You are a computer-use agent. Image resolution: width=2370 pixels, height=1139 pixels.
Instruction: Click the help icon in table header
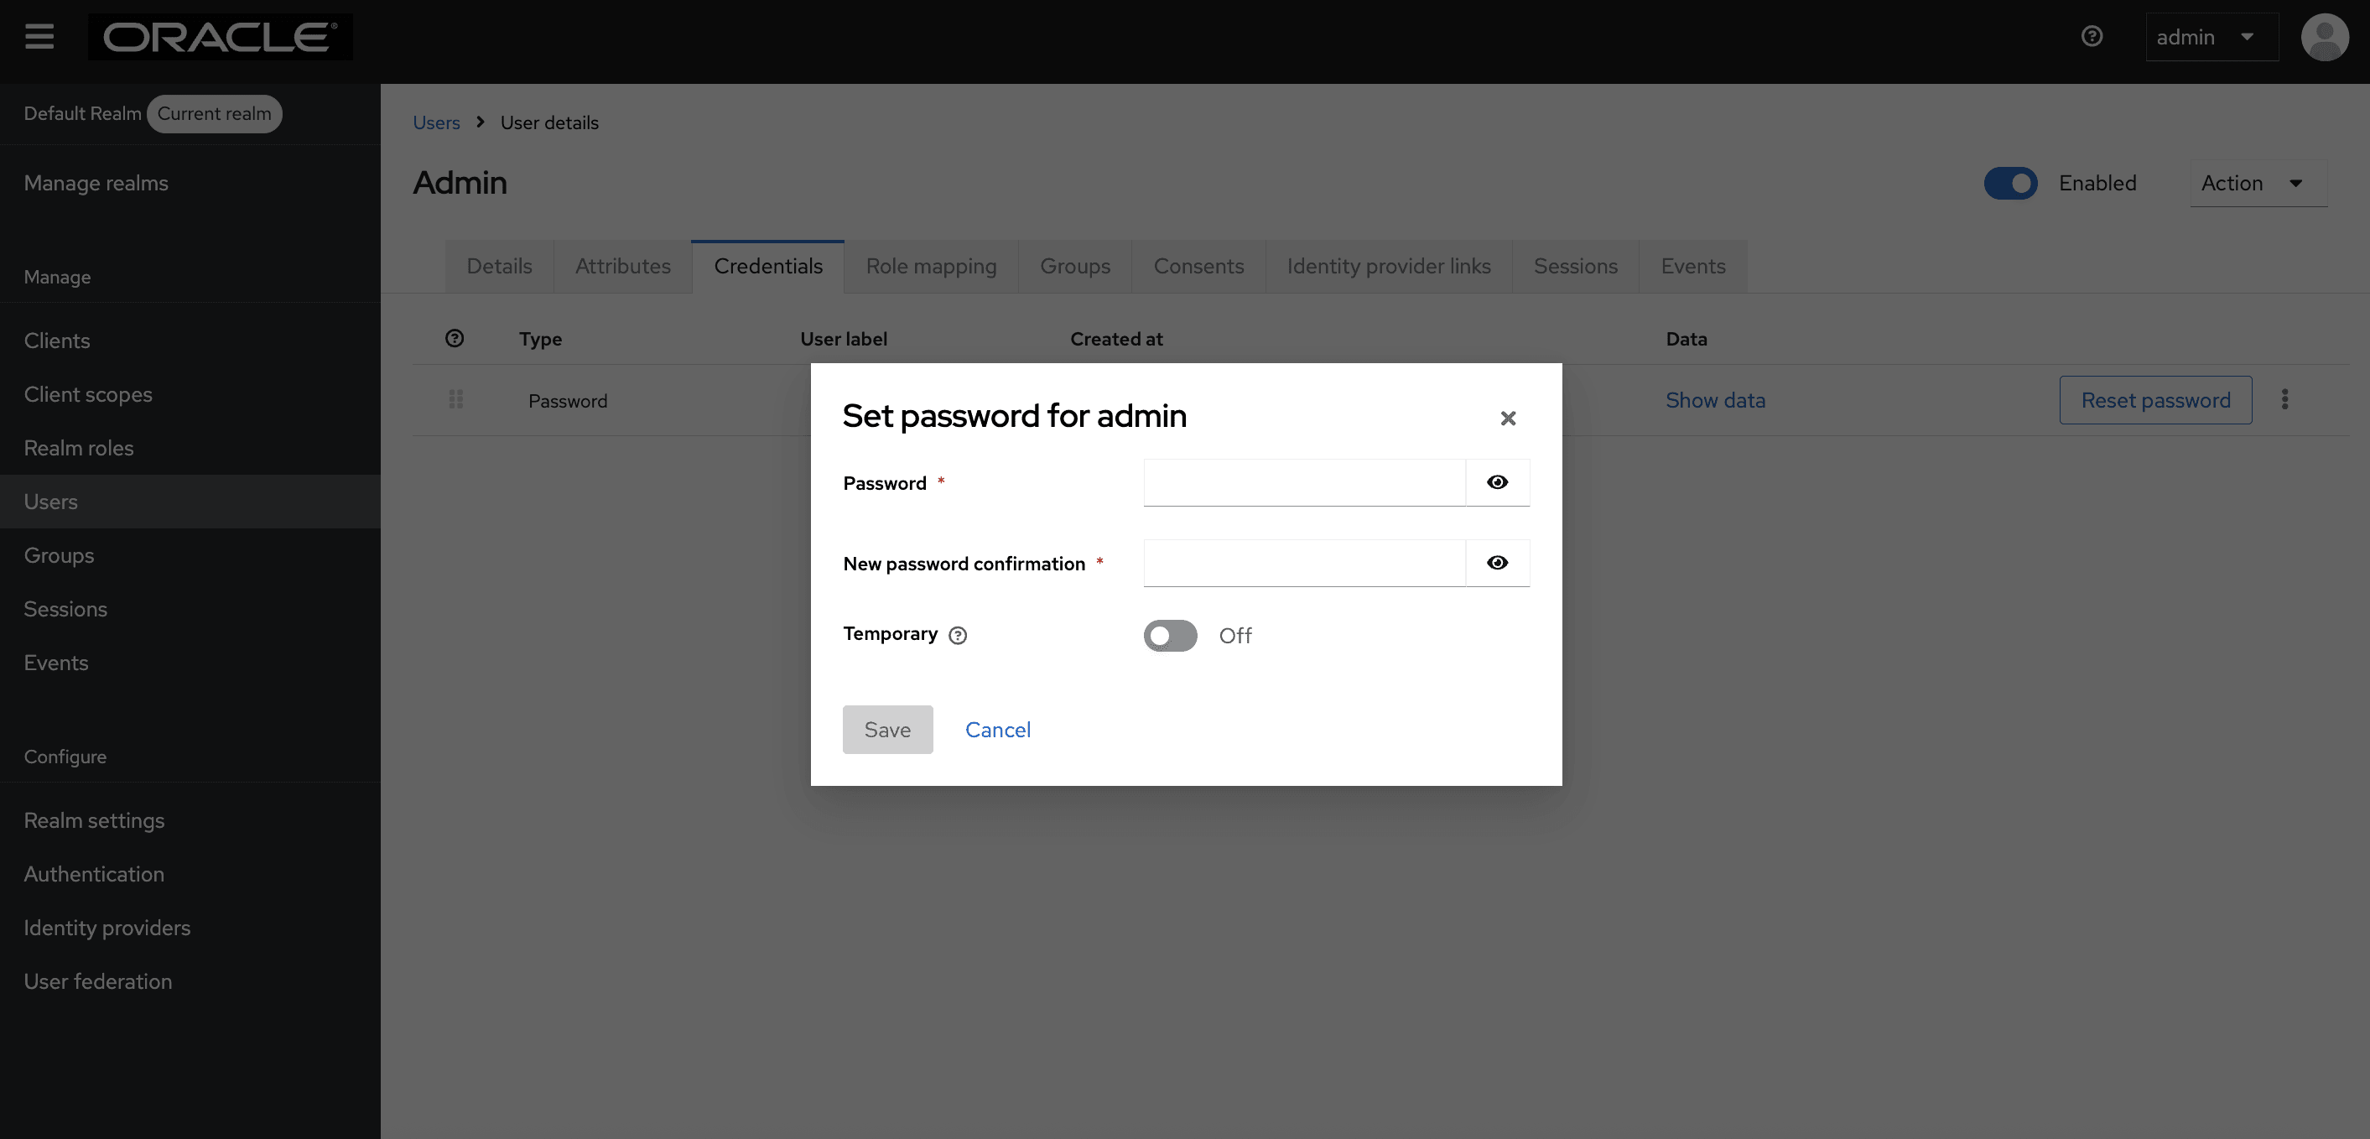click(x=455, y=339)
